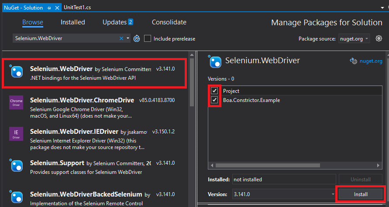Click the globe icon beside nuget.org link
The image size is (389, 207).
point(353,61)
